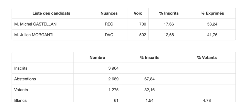Click the Abstentions row label

click(25, 79)
